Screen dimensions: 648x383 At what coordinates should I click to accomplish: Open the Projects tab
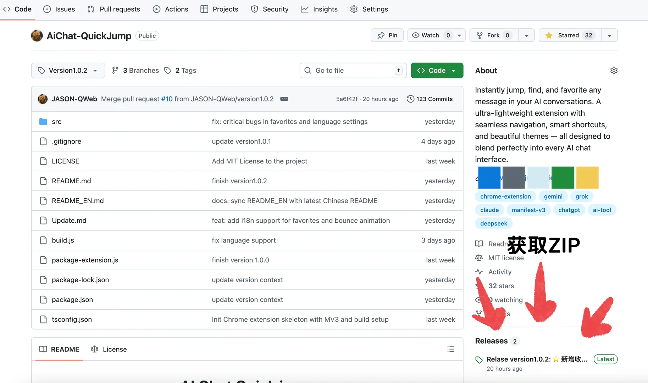pos(219,9)
